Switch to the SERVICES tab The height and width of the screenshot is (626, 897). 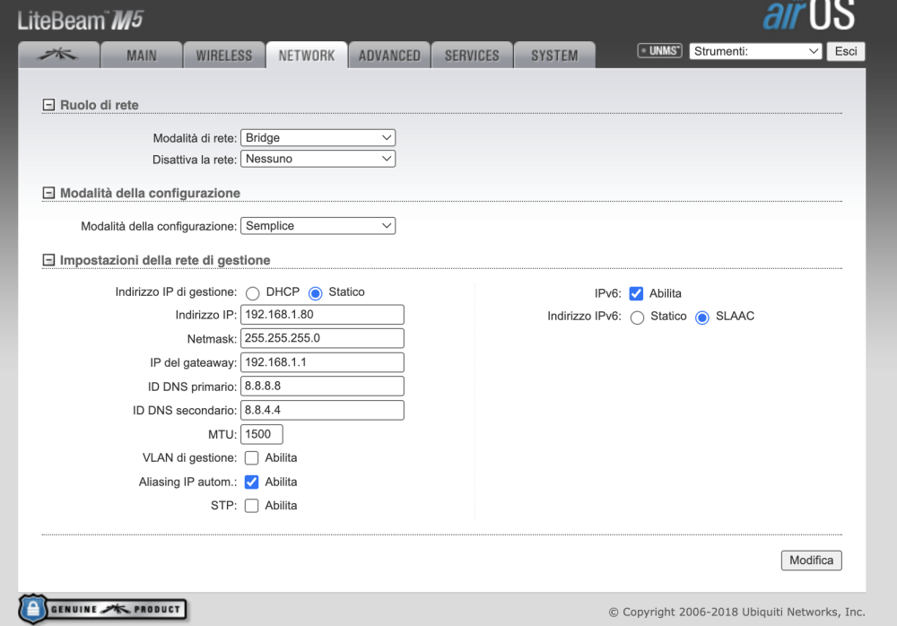coord(472,56)
